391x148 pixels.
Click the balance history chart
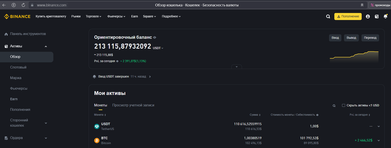pos(354,57)
